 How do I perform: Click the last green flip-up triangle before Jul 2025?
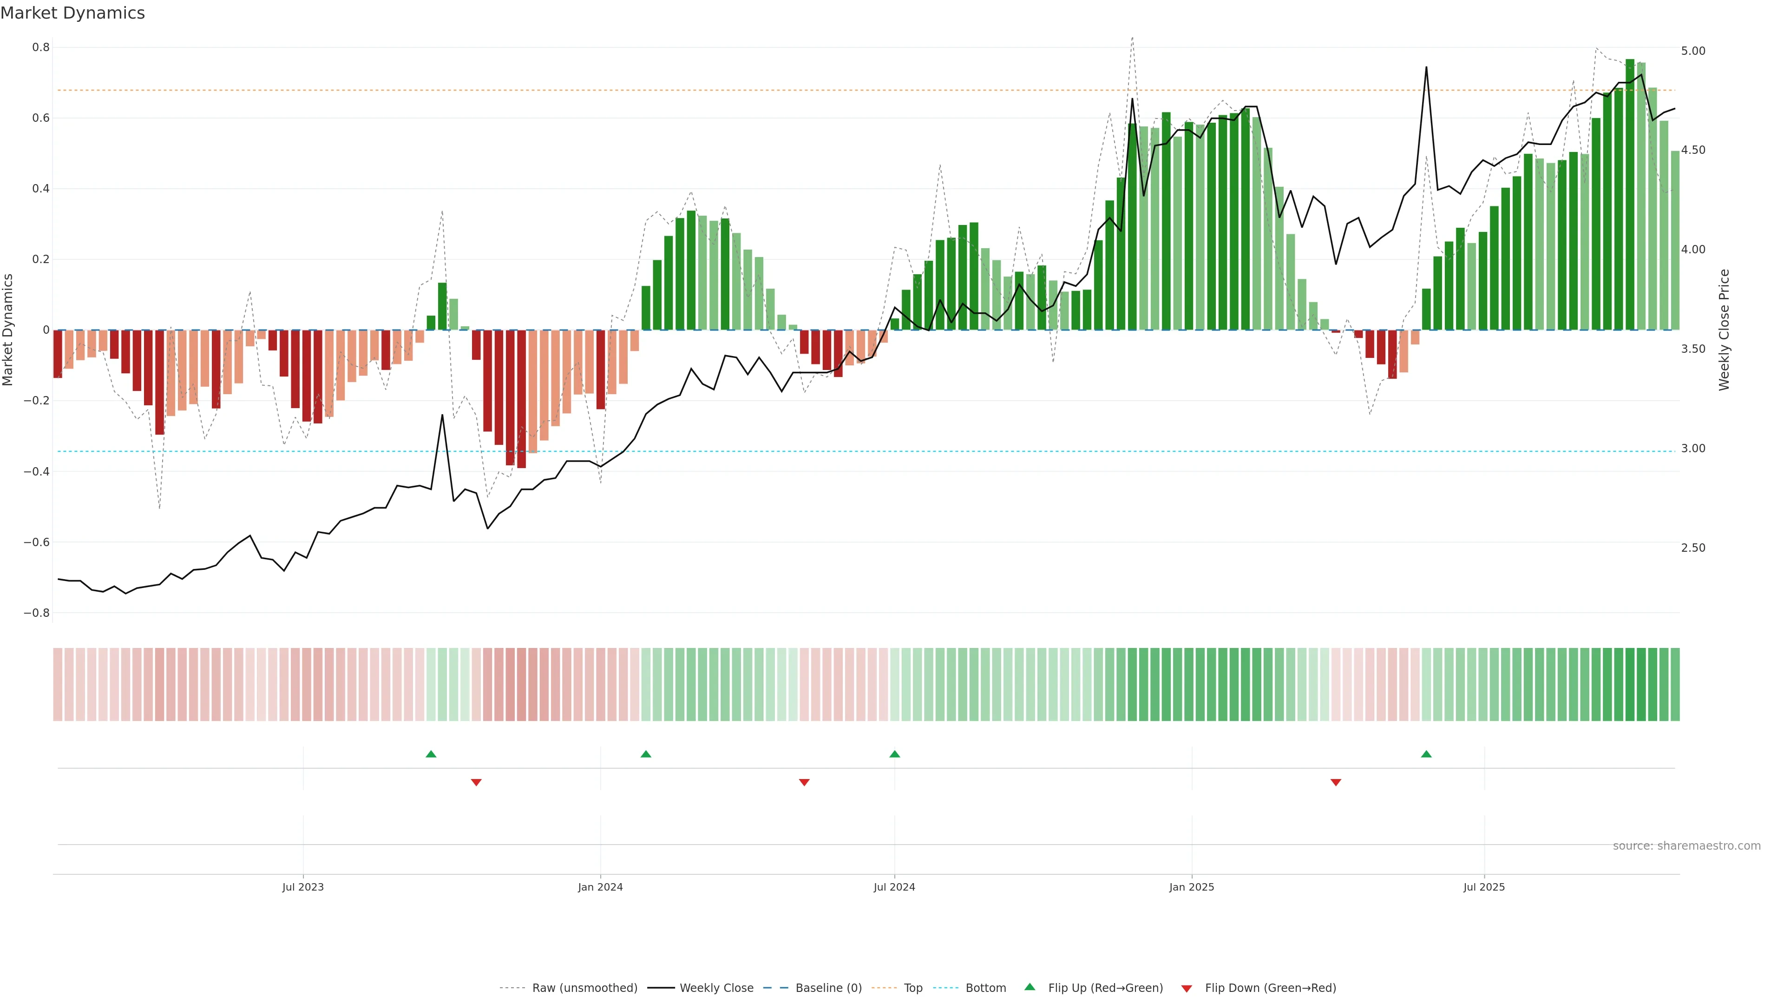pyautogui.click(x=1426, y=754)
